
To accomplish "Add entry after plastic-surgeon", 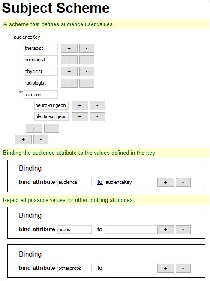I will tap(80, 117).
